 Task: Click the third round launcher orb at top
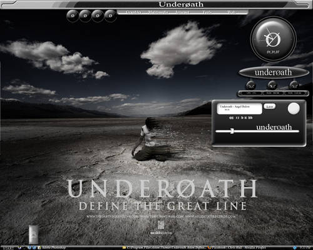click(98, 16)
